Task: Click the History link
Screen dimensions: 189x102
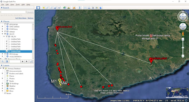Action: (x=30, y=18)
